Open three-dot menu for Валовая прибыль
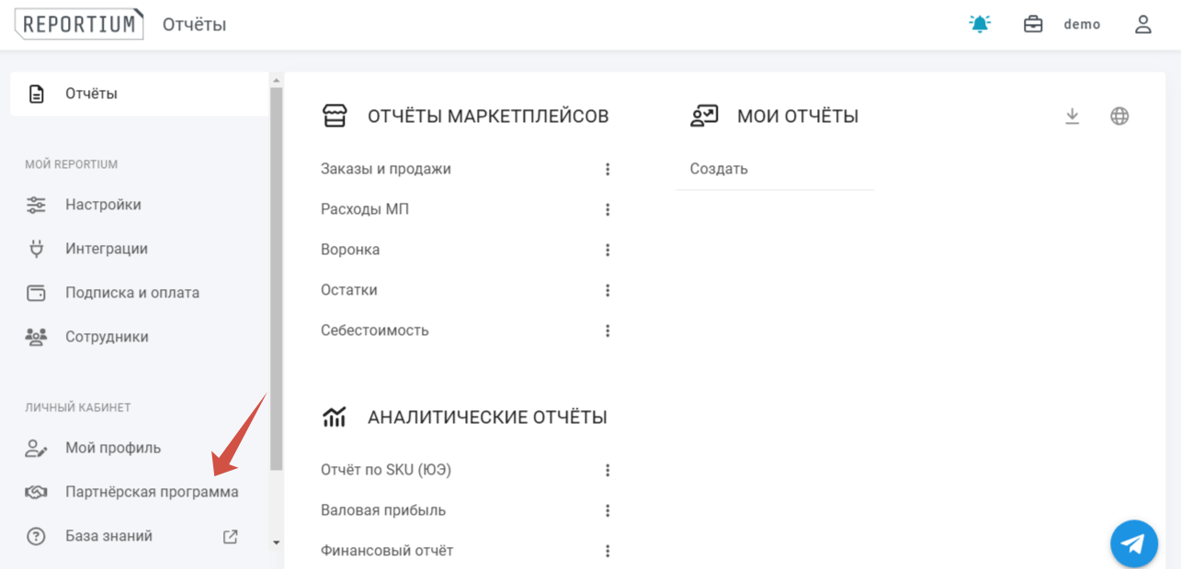 [x=608, y=511]
